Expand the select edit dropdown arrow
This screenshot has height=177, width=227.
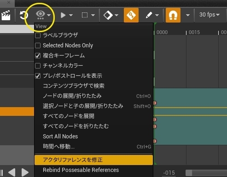93,15
